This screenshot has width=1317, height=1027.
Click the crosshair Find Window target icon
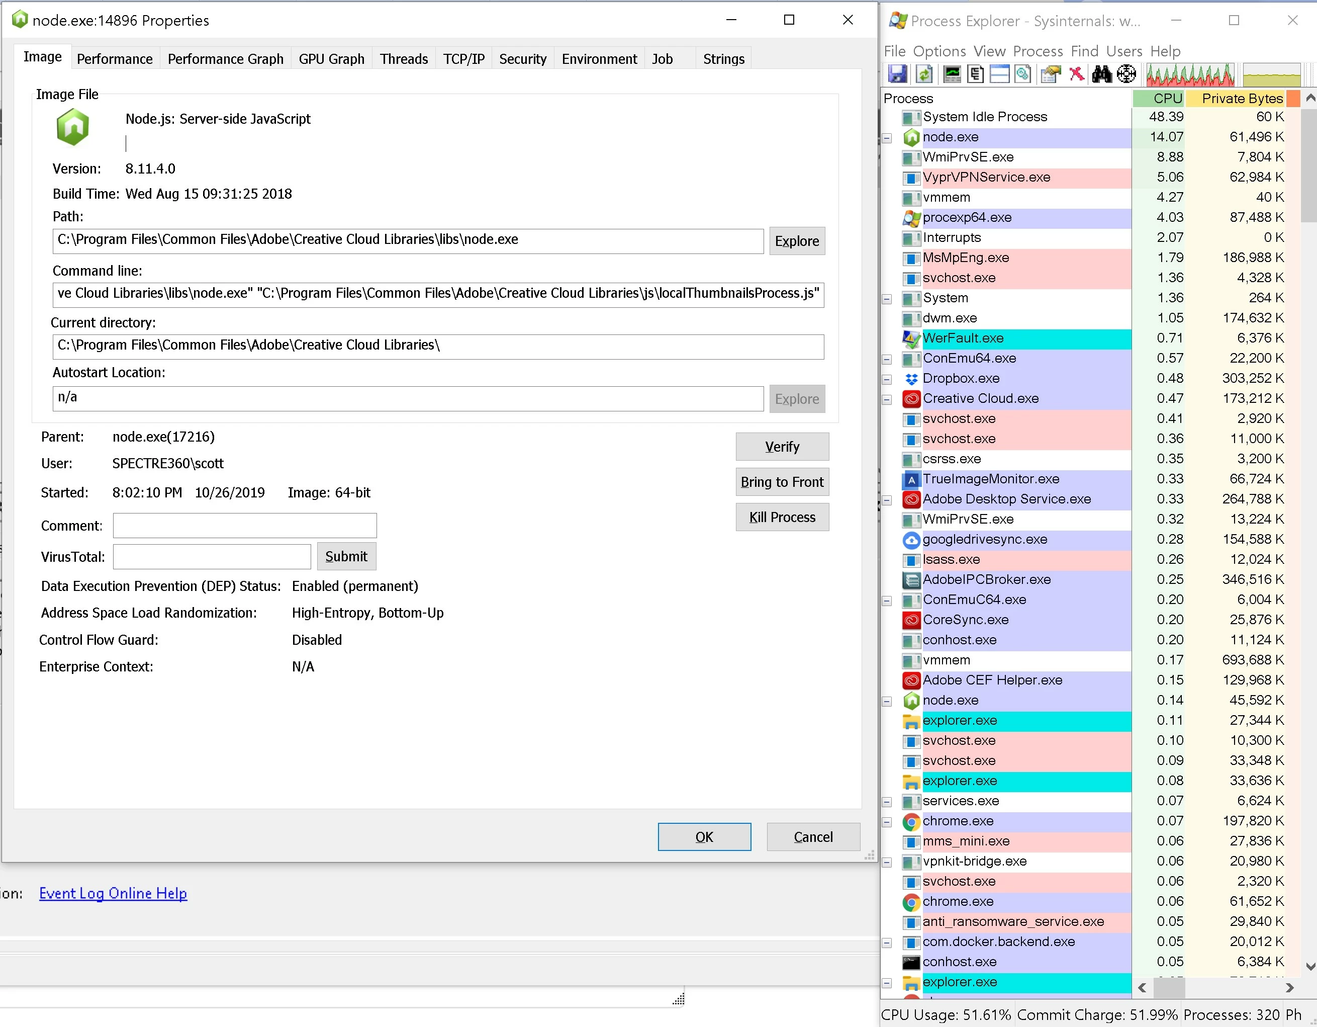tap(1126, 74)
